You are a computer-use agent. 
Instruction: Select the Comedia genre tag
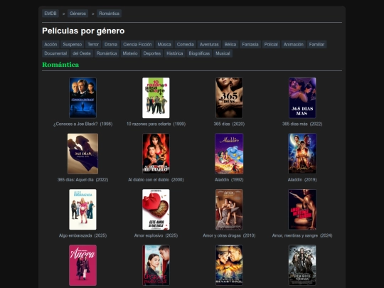click(x=186, y=44)
